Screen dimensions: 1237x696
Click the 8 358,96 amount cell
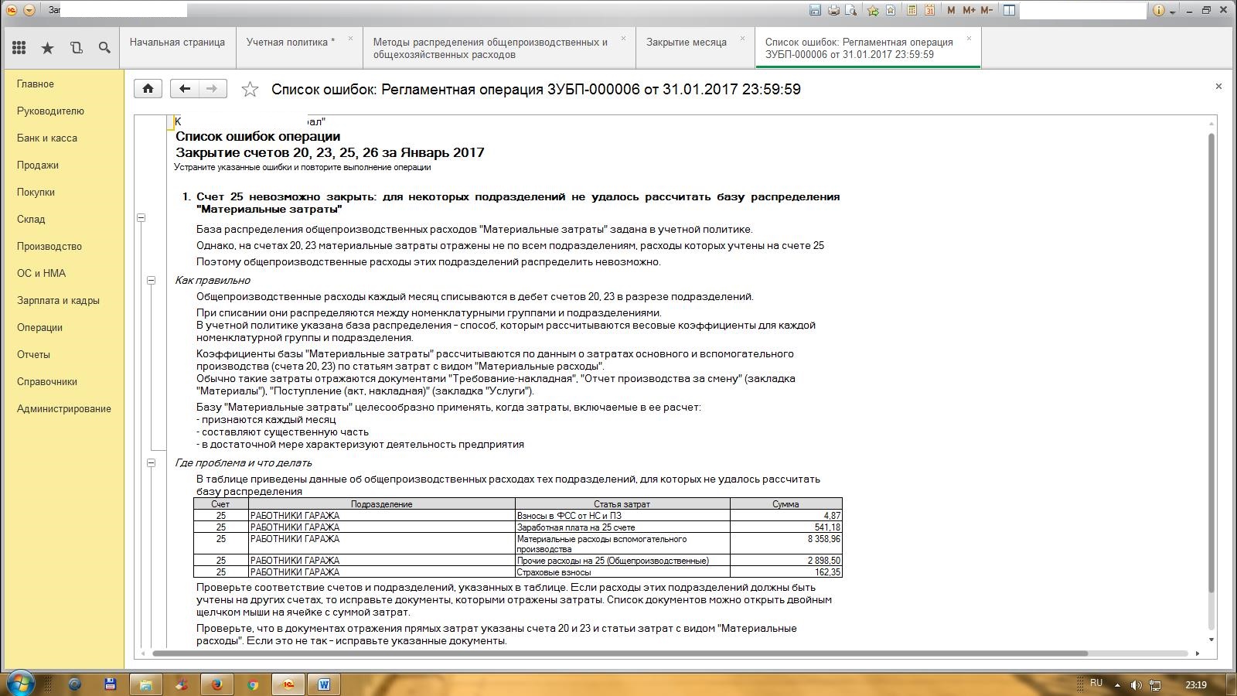pos(785,540)
